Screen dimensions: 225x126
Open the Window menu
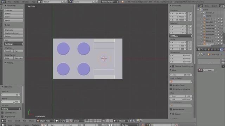click(x=25, y=2)
